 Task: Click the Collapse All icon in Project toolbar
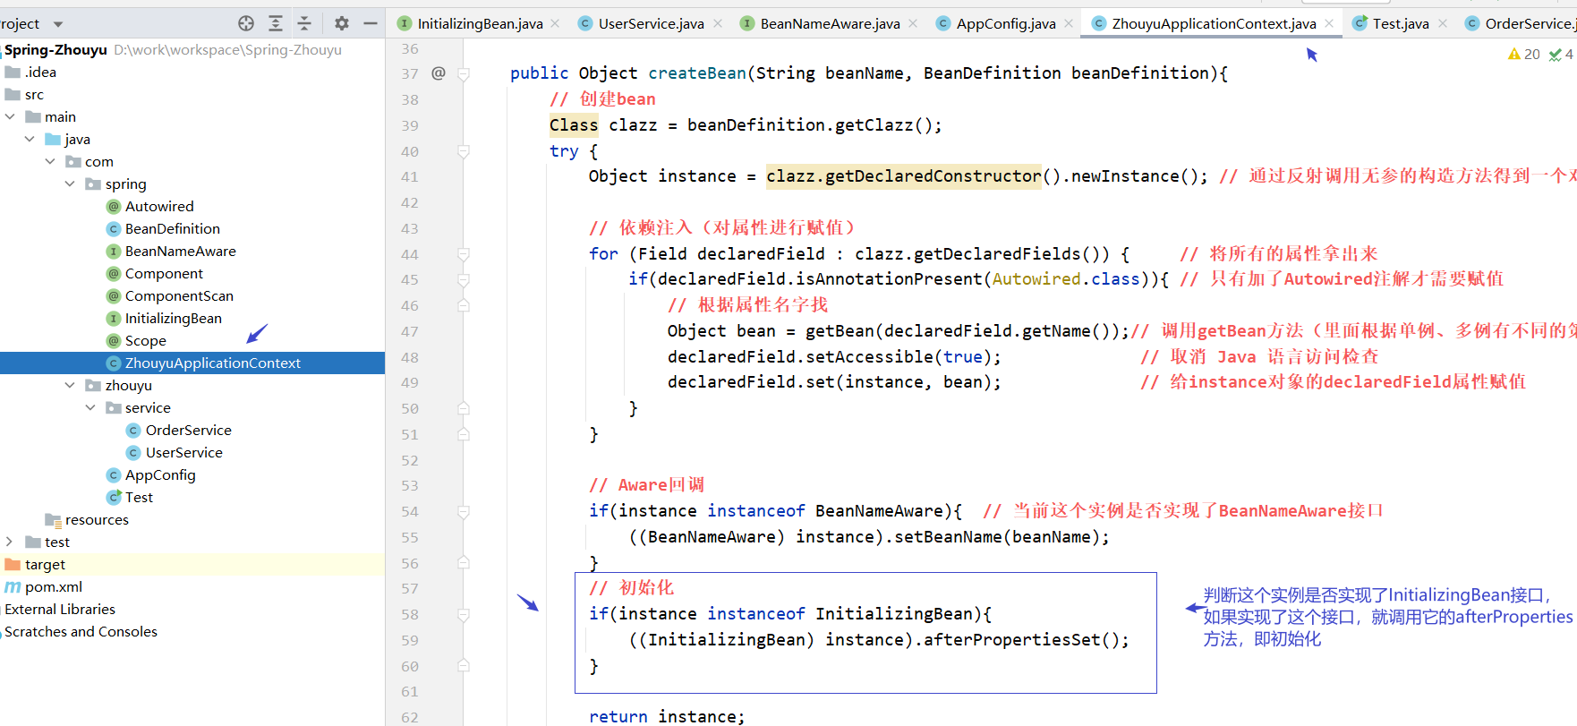(x=304, y=23)
